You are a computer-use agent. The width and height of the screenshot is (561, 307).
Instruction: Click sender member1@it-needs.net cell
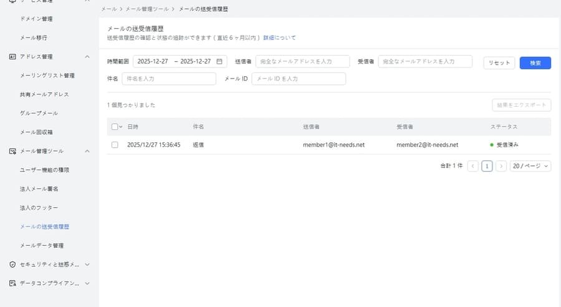[334, 145]
